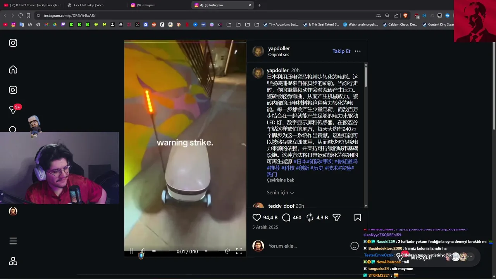Viewport: 496px width, 279px height.
Task: Open yapdoller profile from post header
Action: coord(279,48)
